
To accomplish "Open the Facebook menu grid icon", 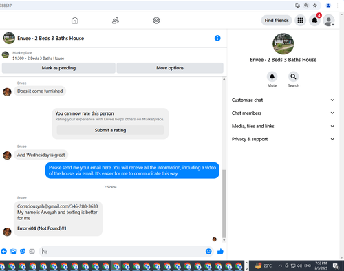I will [300, 21].
